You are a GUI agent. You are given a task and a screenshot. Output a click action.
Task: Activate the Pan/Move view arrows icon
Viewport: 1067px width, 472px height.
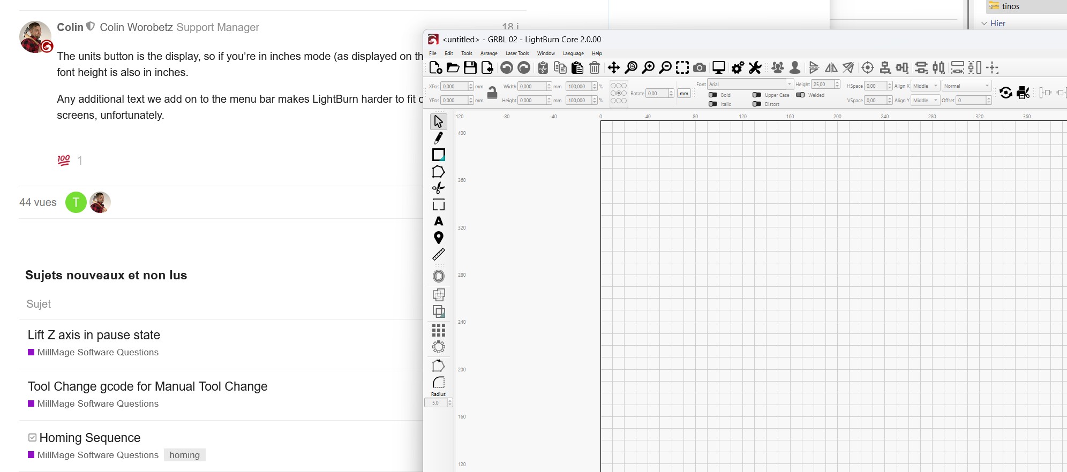(x=614, y=67)
